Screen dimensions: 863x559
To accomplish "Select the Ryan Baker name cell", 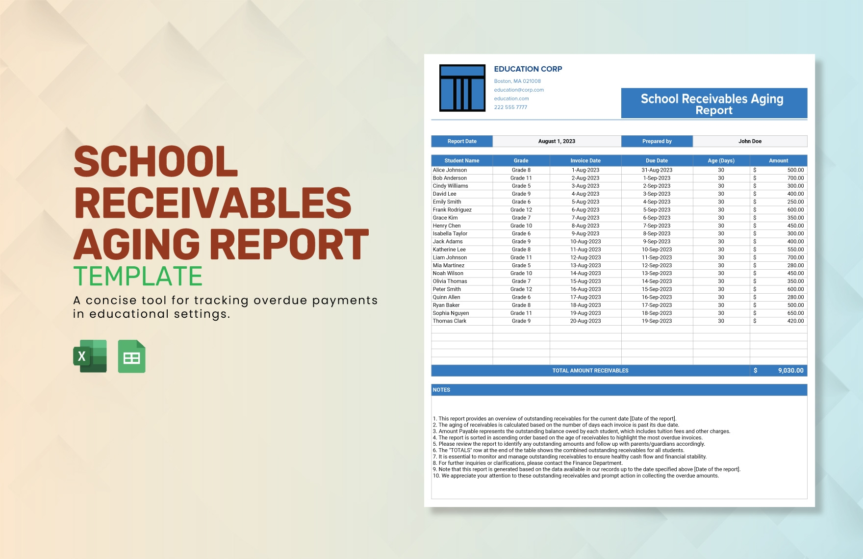I will coord(462,305).
